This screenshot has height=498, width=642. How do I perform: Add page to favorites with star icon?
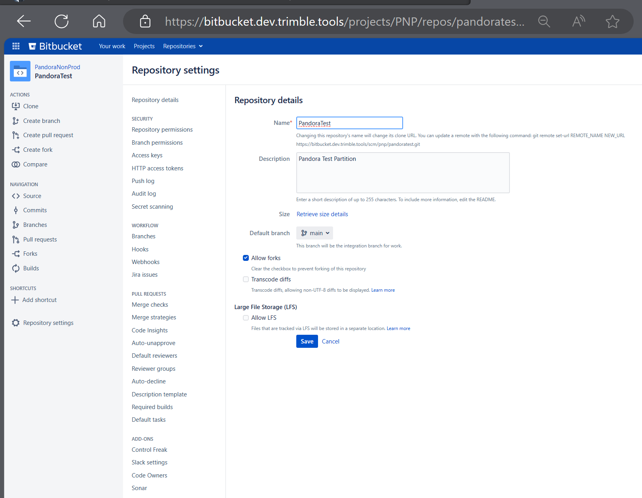[612, 21]
